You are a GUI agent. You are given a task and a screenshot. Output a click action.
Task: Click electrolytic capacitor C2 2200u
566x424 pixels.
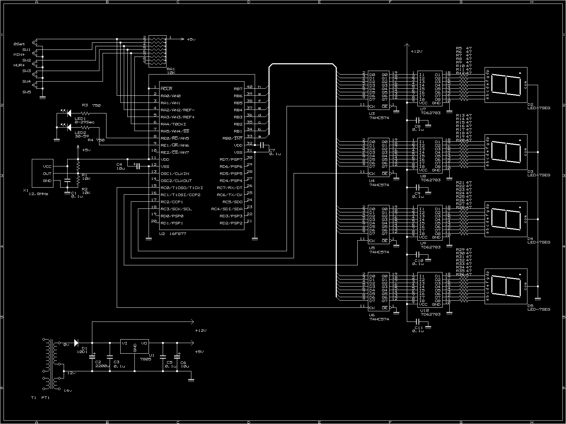(x=92, y=357)
